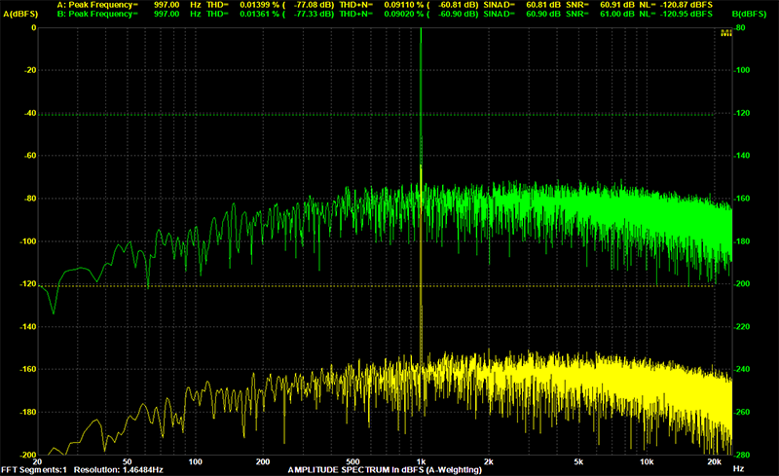The image size is (779, 476).
Task: Click the FFT Segments:1 status text
Action: (34, 469)
